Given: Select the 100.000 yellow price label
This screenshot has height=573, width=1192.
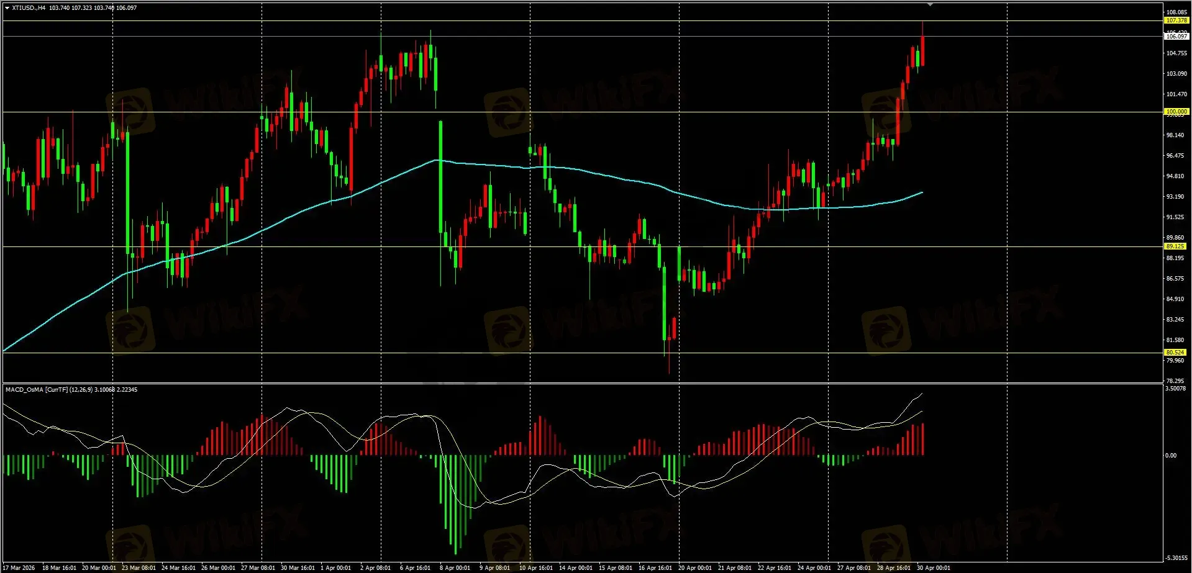Looking at the screenshot, I should point(1176,112).
